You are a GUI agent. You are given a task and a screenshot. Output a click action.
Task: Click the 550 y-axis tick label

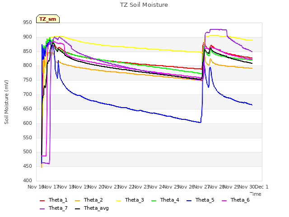[28, 137]
